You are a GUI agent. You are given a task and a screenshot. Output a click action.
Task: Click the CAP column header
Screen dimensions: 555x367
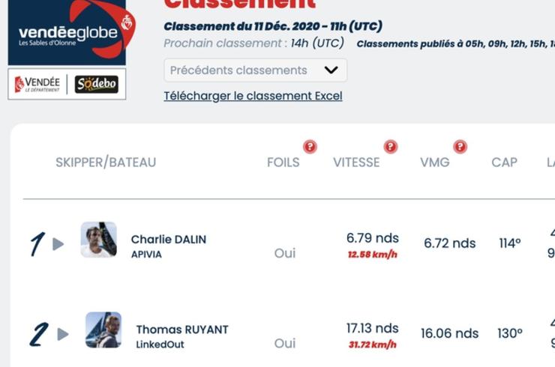pos(505,163)
